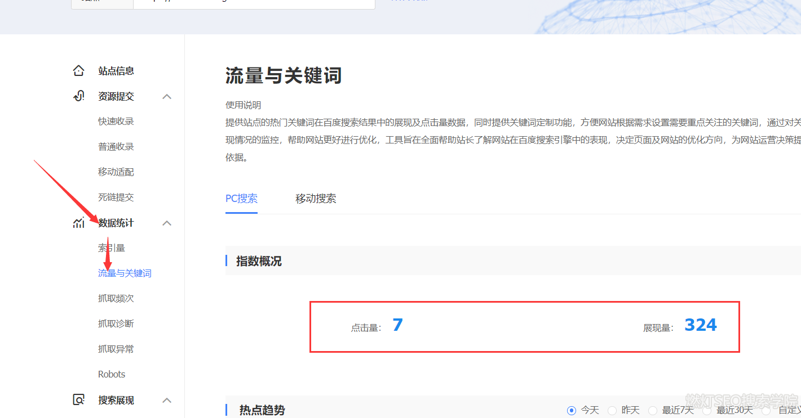Click the 展现量 value 324

701,325
